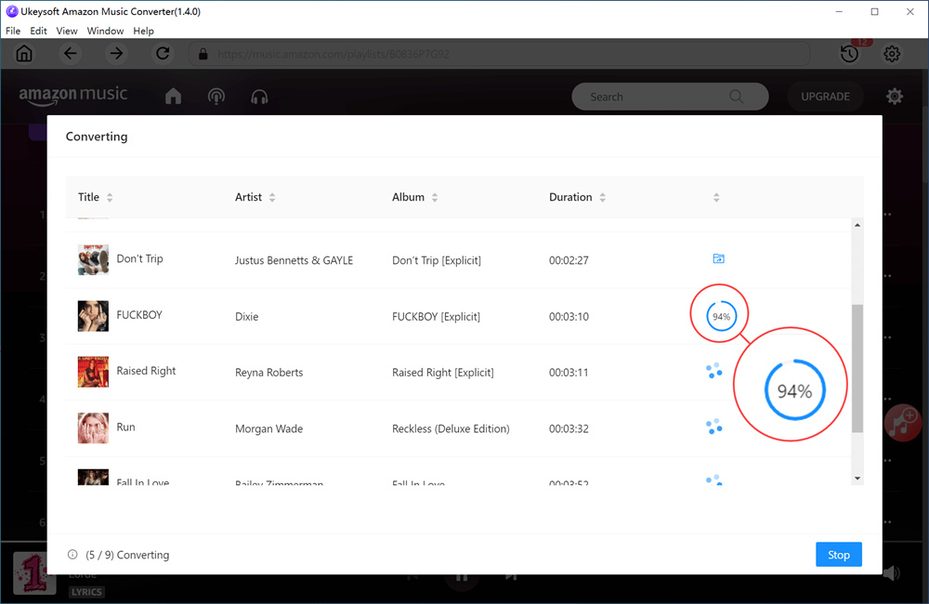Click the Raised Right album thumbnail
The image size is (929, 604).
point(93,372)
